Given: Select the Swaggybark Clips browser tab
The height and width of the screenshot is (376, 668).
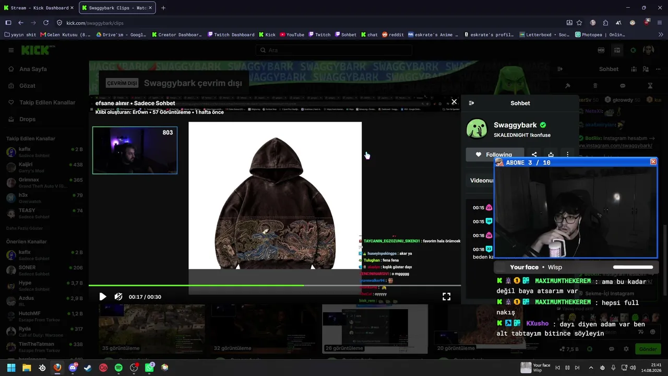Looking at the screenshot, I should [x=117, y=8].
